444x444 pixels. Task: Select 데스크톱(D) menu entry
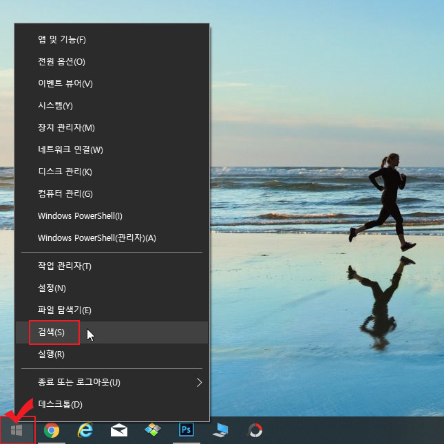pos(112,405)
